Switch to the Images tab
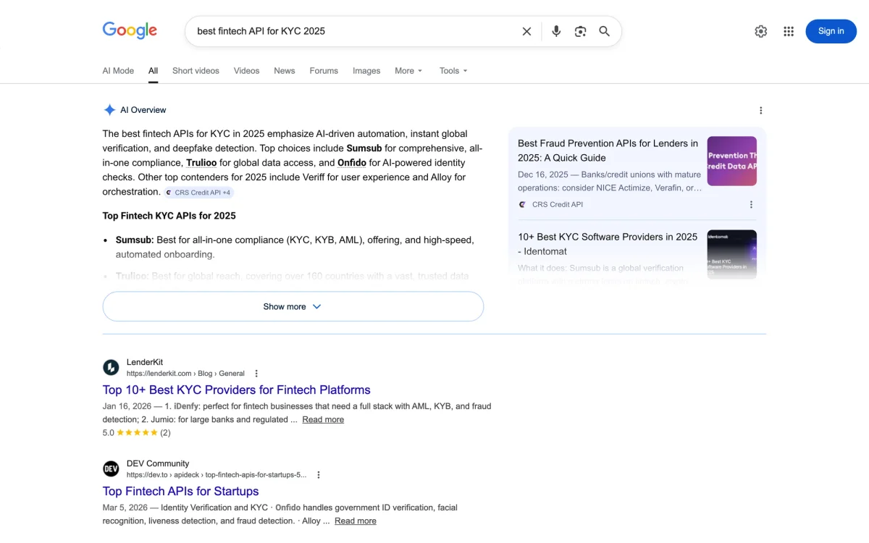The width and height of the screenshot is (869, 543). point(366,70)
